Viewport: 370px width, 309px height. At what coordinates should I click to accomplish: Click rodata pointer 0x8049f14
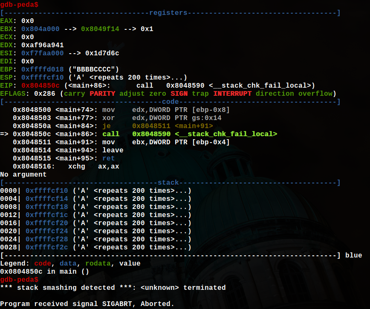tap(100, 29)
